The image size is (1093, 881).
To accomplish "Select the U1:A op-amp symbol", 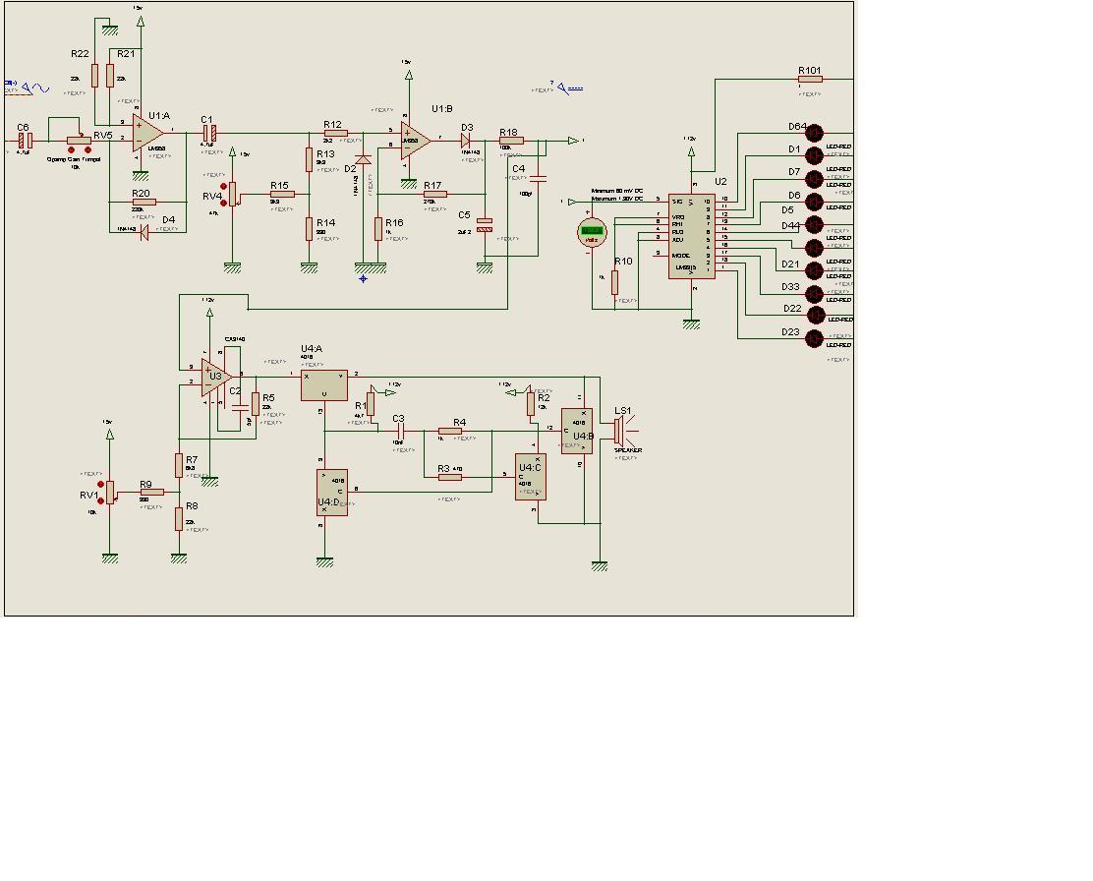I will pos(147,133).
